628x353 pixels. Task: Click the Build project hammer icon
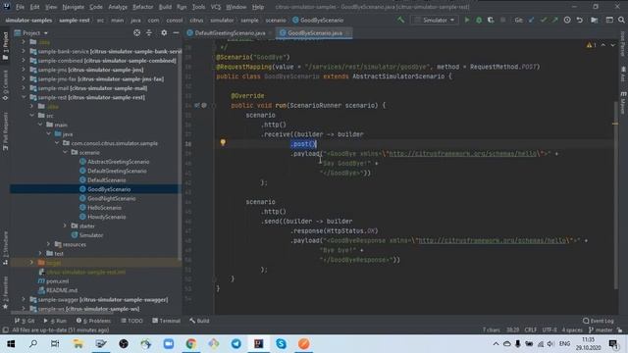pos(400,20)
